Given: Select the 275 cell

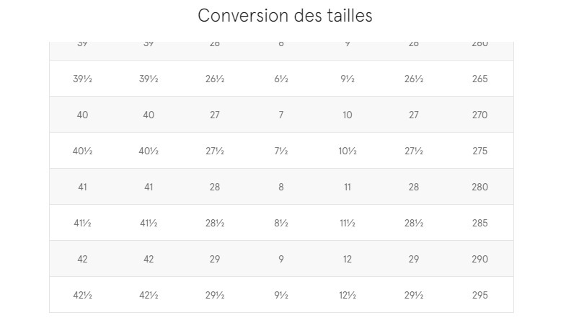Looking at the screenshot, I should 479,151.
